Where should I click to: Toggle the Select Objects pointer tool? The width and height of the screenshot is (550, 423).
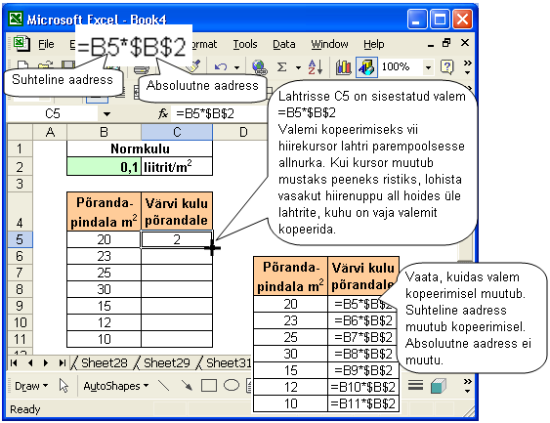point(63,386)
